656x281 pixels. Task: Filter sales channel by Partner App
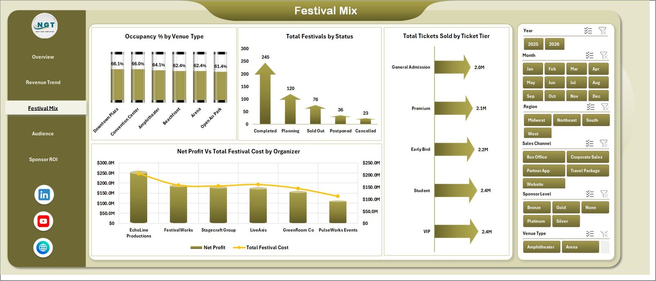[544, 170]
